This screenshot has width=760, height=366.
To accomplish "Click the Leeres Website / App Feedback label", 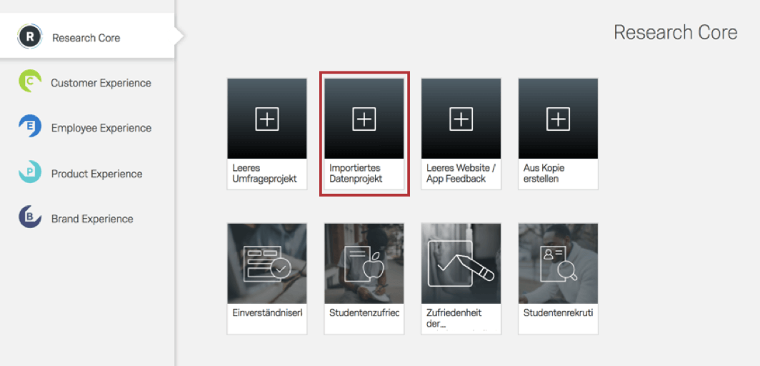I will (x=461, y=173).
